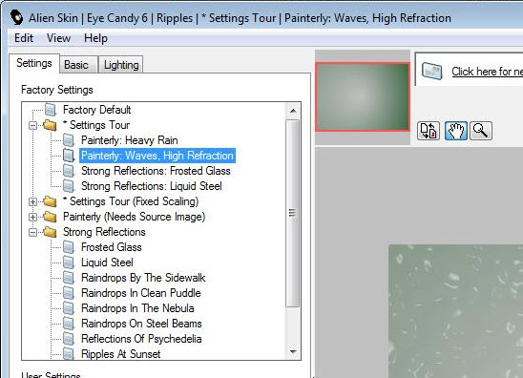Switch to the Basic tab
This screenshot has width=523, height=378.
coord(76,65)
